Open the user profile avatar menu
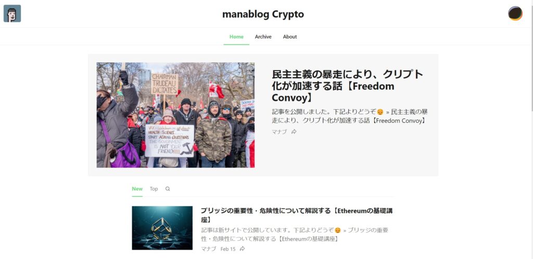The image size is (533, 259). click(x=515, y=14)
